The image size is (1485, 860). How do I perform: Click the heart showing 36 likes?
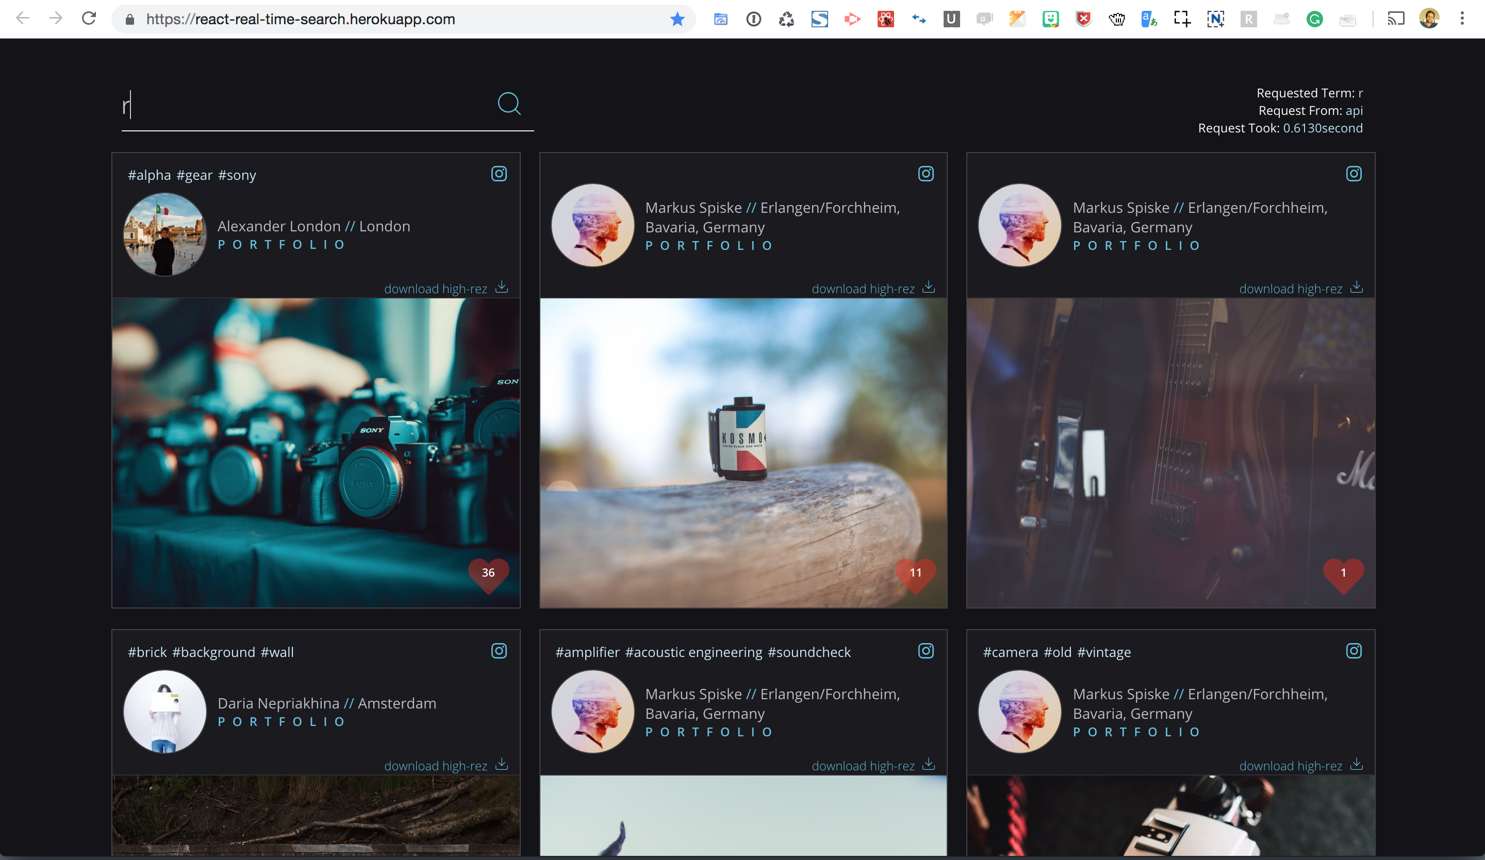488,573
